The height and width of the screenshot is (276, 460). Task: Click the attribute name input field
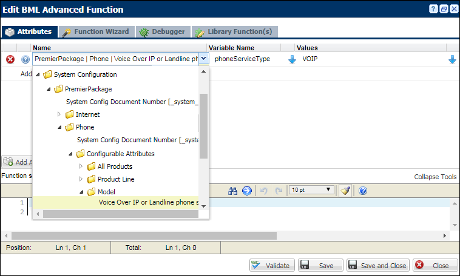point(116,59)
